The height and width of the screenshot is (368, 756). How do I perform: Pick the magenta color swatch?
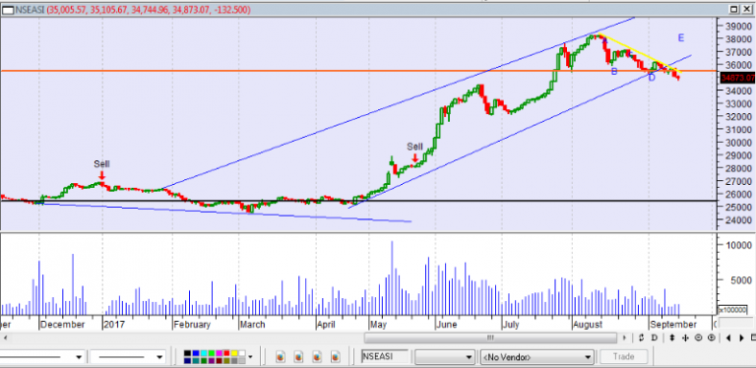(x=220, y=353)
